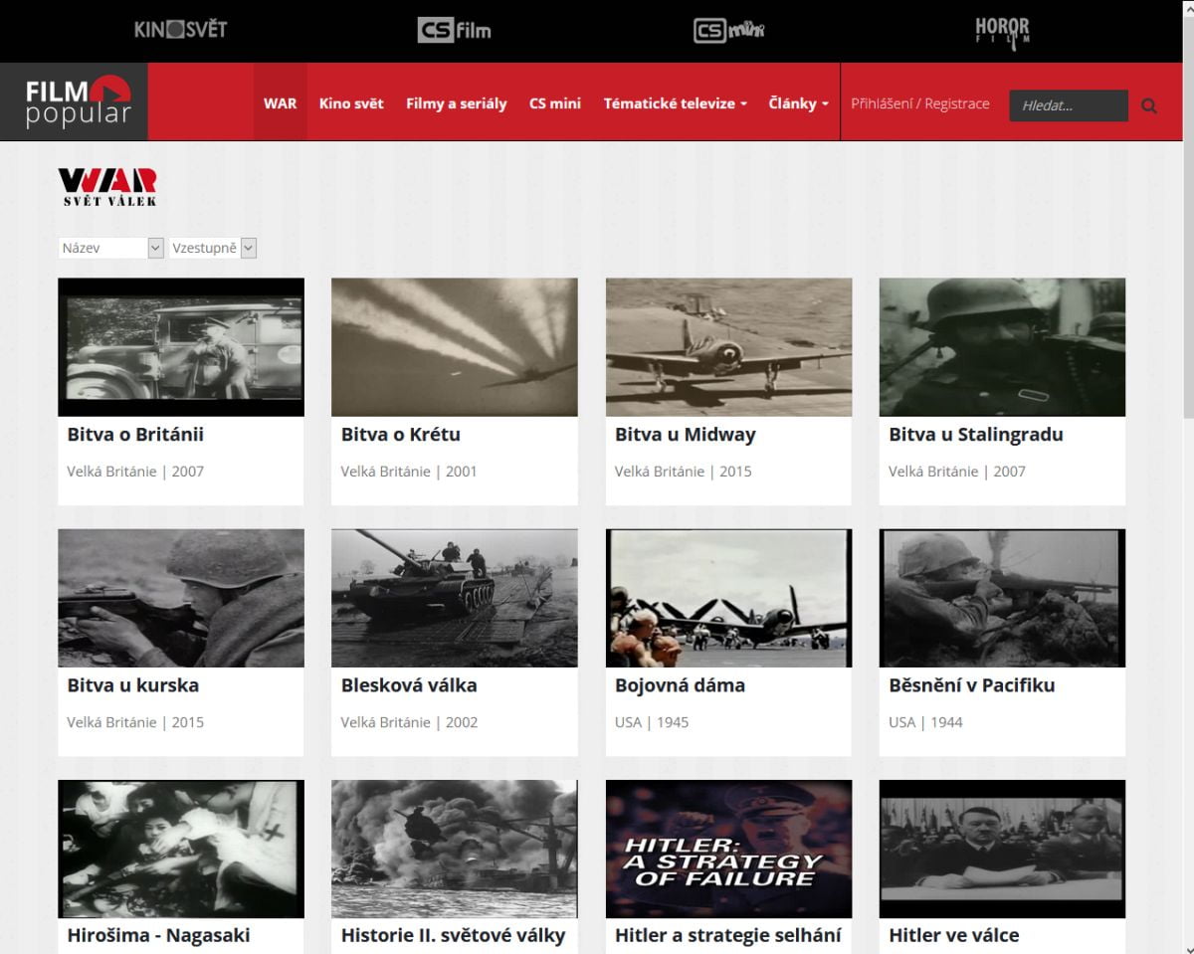The image size is (1194, 954).
Task: Open the Název sort-by dropdown
Action: [x=110, y=248]
